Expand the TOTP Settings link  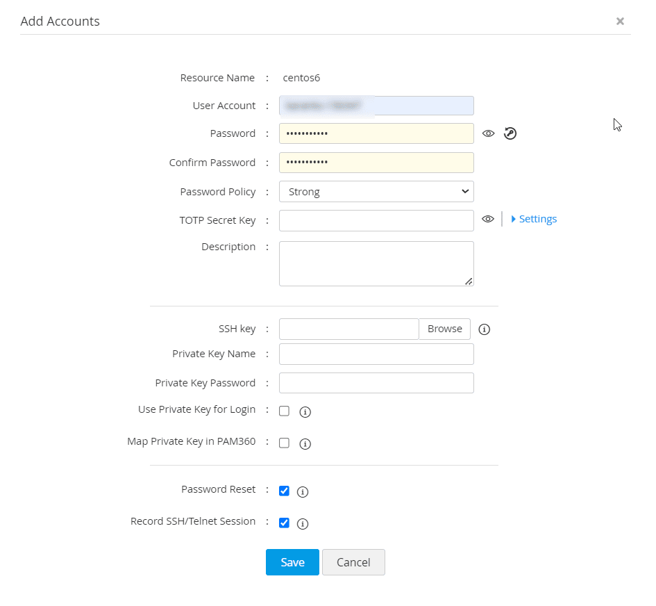pyautogui.click(x=535, y=219)
